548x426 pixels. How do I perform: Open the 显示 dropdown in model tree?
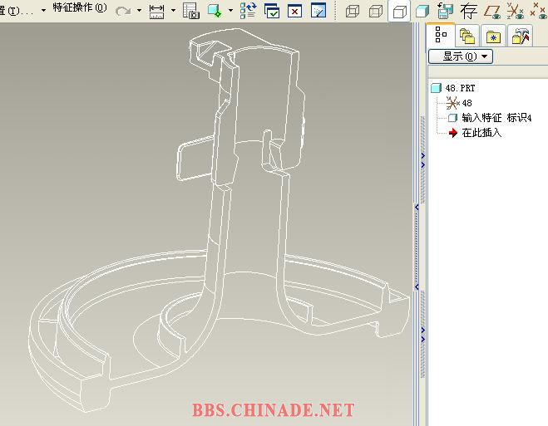461,56
